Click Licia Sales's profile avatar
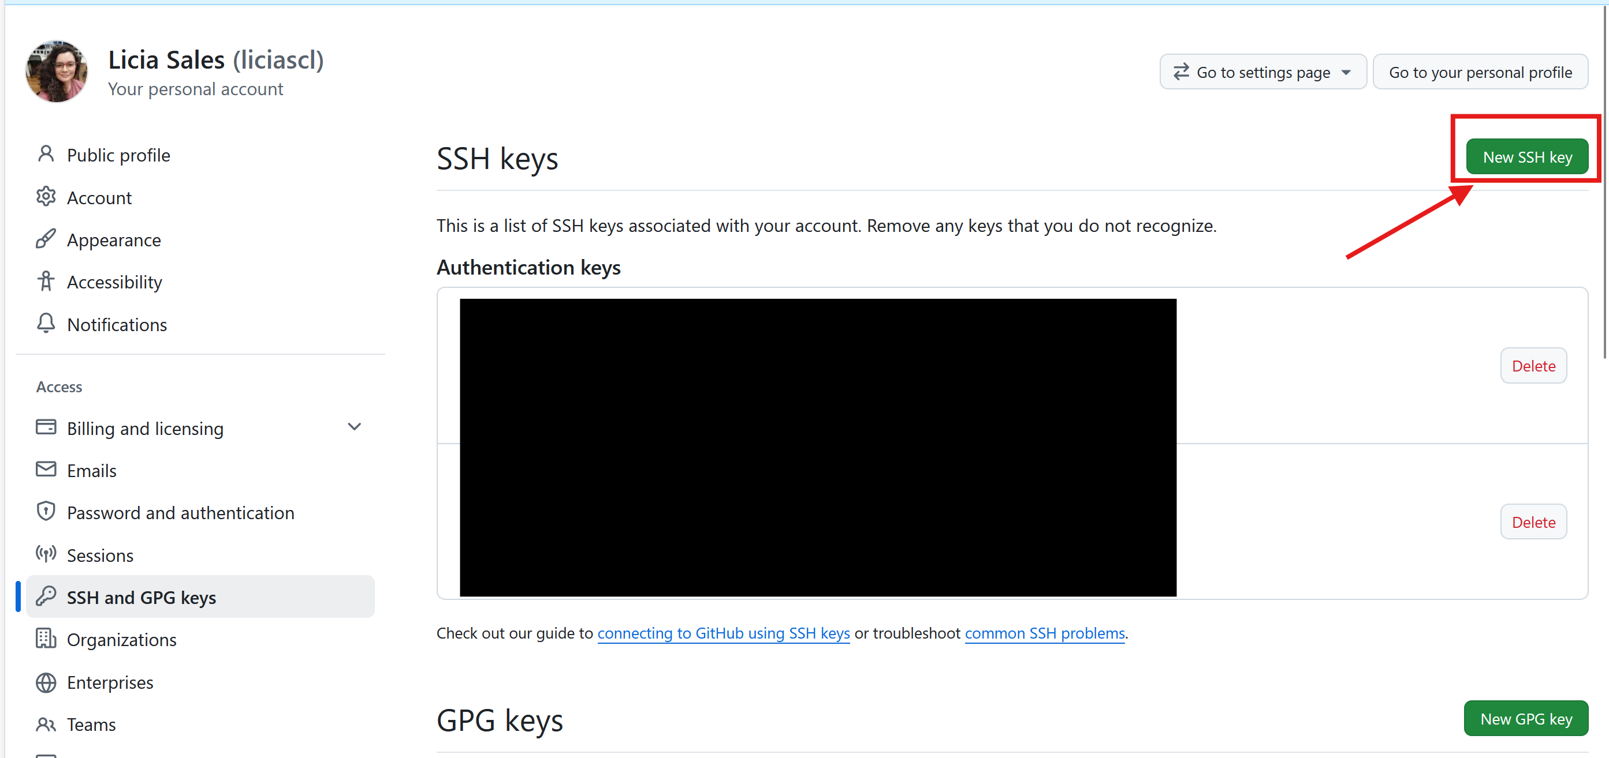 (56, 71)
